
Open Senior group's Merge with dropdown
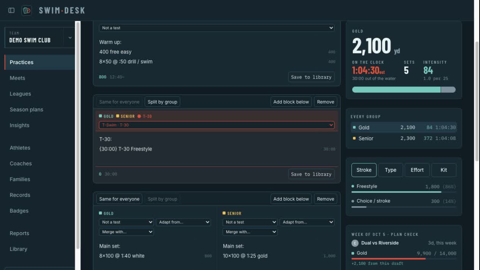tap(250, 232)
